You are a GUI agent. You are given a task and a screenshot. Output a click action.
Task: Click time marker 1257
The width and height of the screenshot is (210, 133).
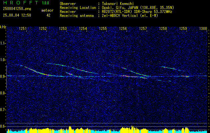(x=143, y=28)
